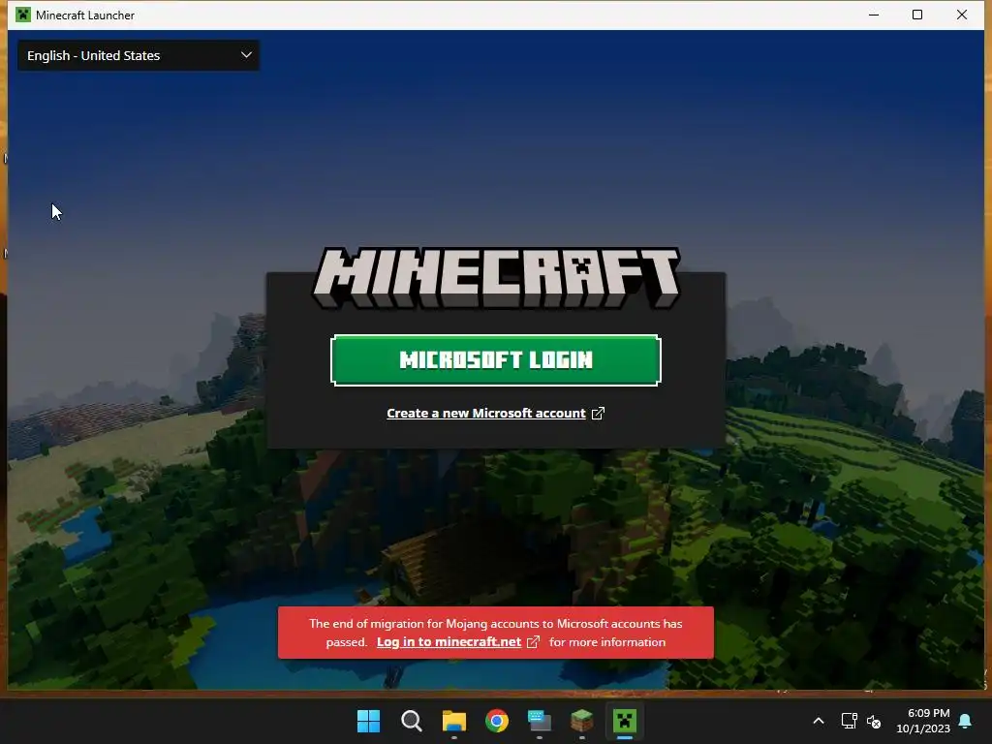Open the network status tray icon
992x744 pixels.
[x=849, y=721]
